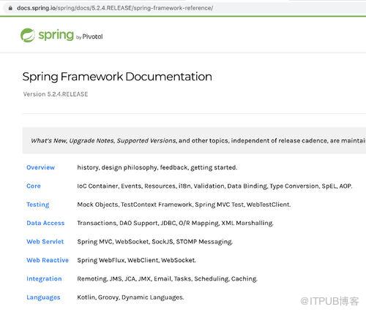Open the Core documentation link
The height and width of the screenshot is (312, 366).
click(x=34, y=186)
